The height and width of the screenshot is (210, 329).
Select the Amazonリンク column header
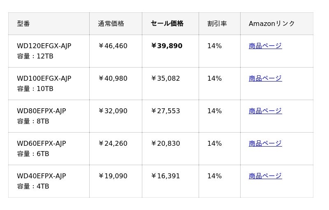272,23
